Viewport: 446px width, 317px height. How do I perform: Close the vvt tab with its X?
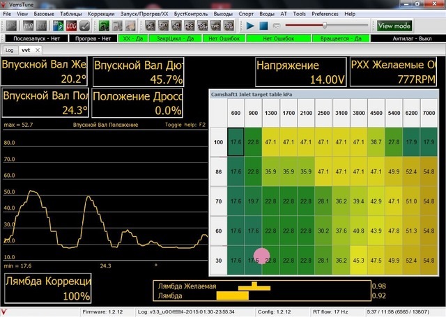tap(38, 50)
